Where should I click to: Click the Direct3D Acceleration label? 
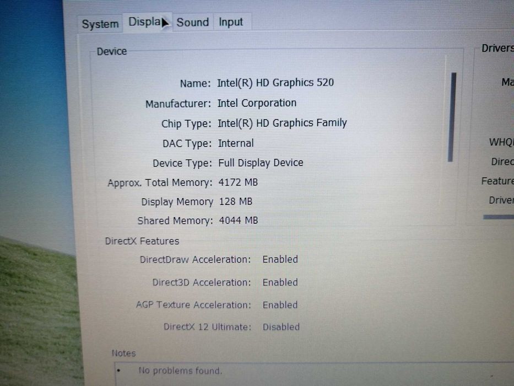pyautogui.click(x=202, y=282)
